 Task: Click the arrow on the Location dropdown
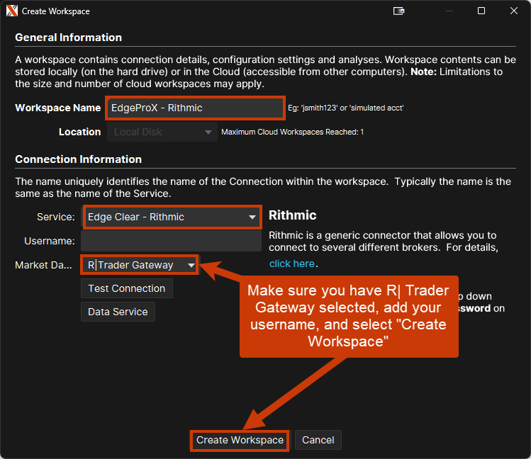tap(208, 132)
